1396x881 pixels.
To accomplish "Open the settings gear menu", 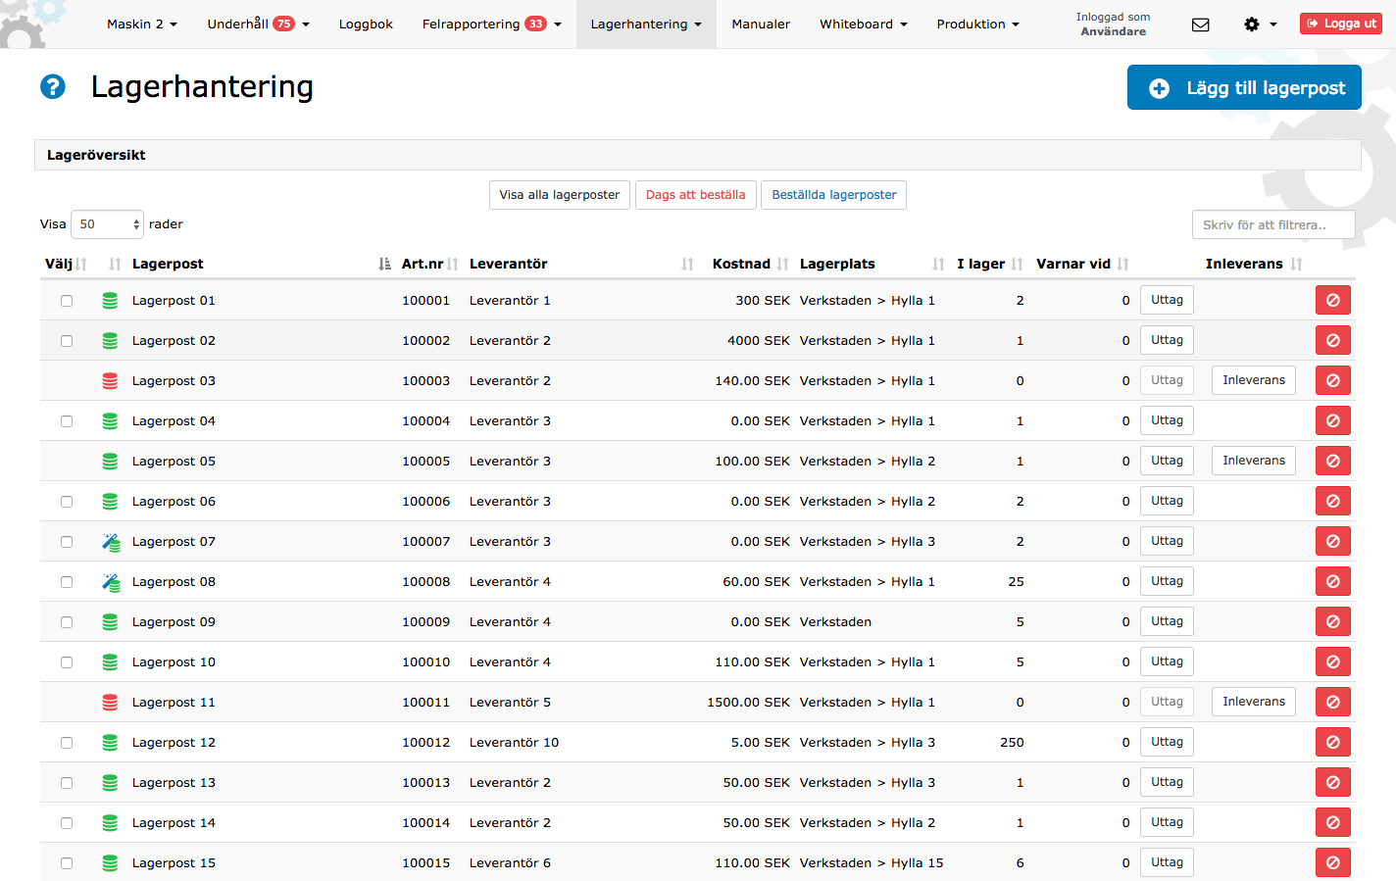I will 1260,24.
